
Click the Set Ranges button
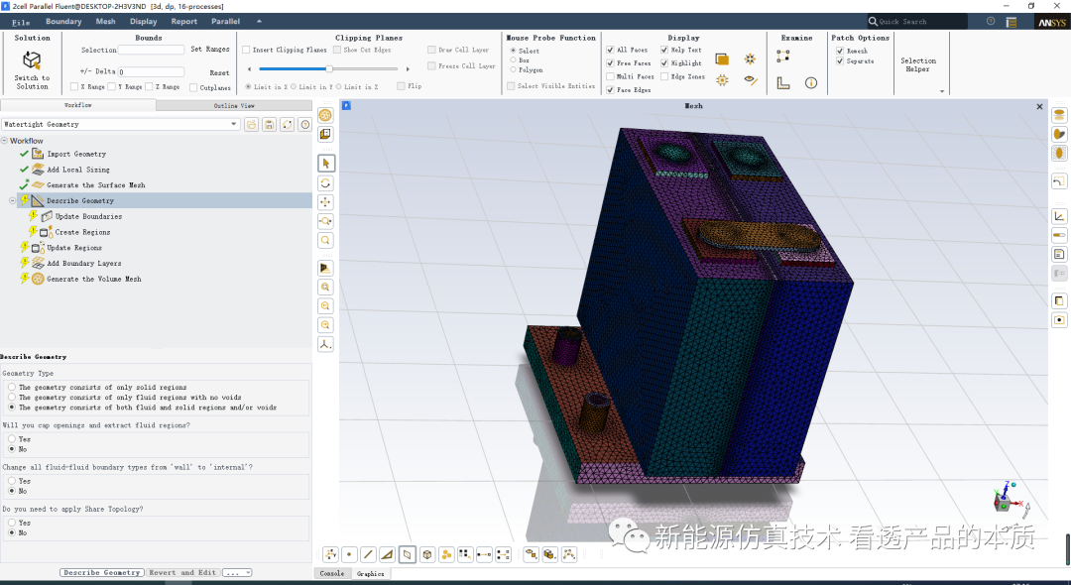[209, 50]
